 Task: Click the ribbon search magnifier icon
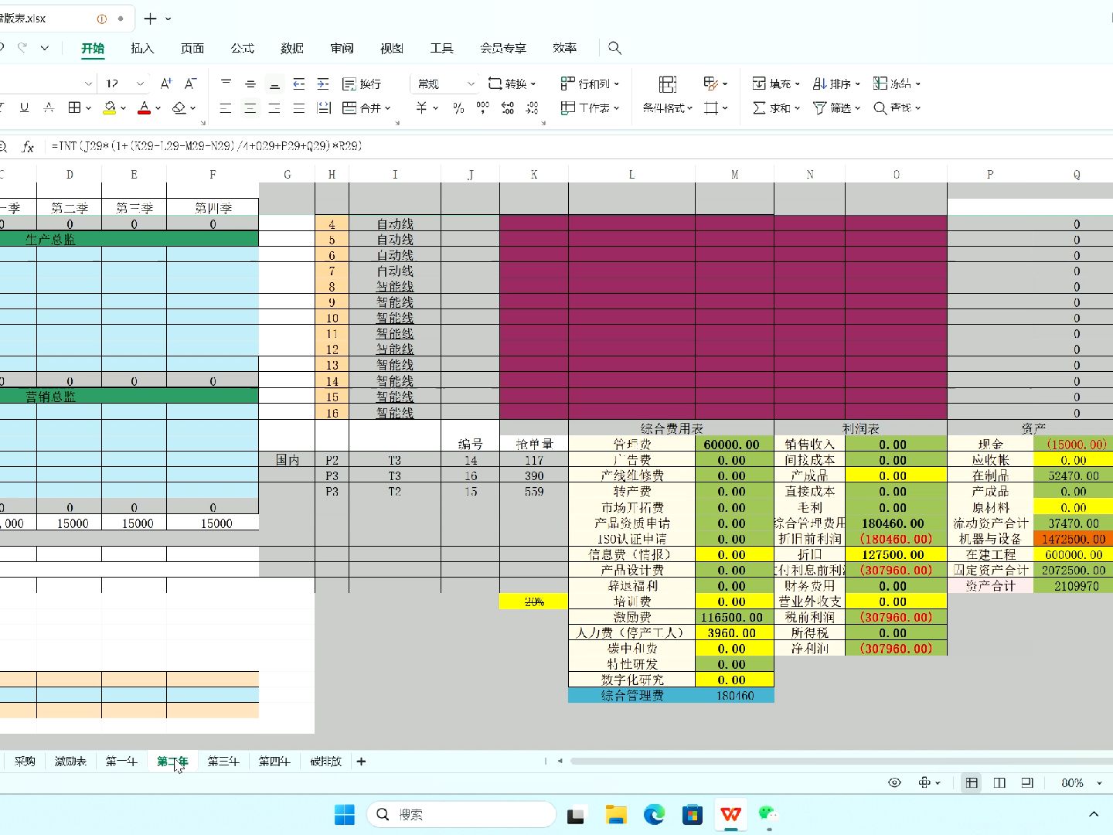(x=614, y=48)
